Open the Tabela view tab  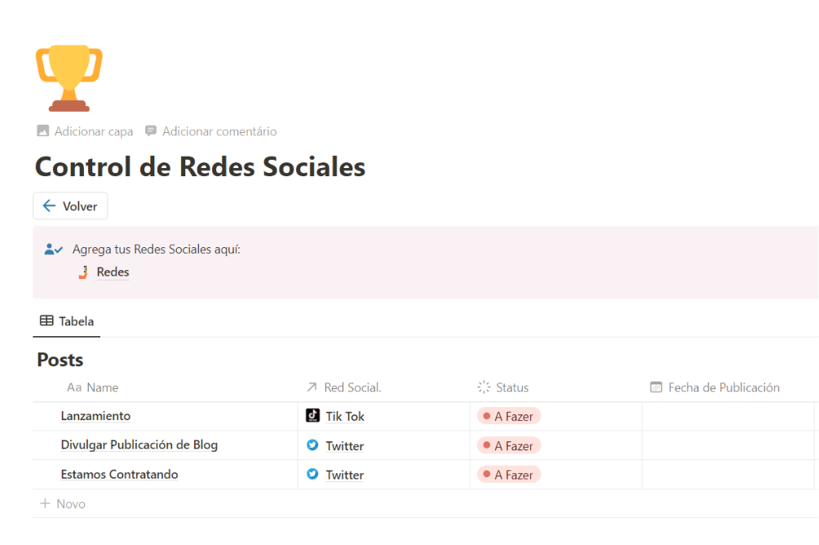(67, 321)
